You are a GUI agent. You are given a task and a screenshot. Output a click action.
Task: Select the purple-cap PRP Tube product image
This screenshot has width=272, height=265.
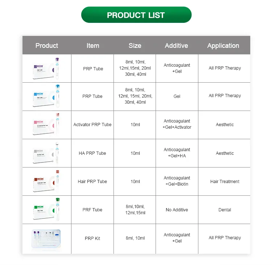coord(46,69)
